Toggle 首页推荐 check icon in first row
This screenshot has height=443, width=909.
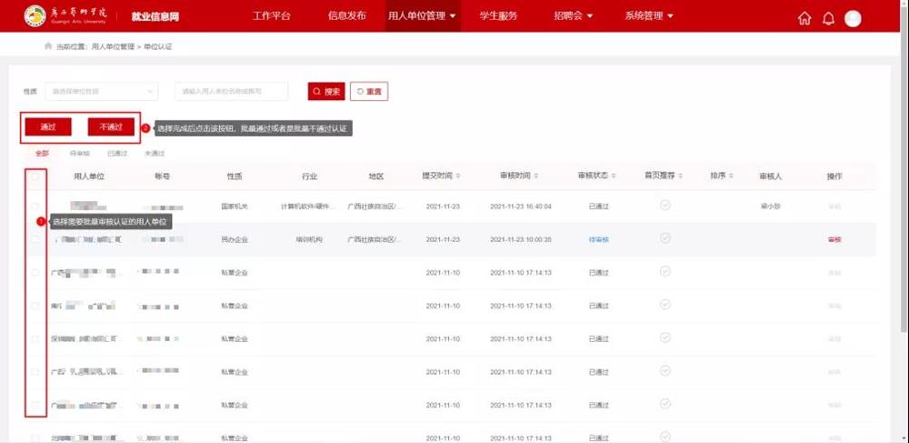(664, 206)
